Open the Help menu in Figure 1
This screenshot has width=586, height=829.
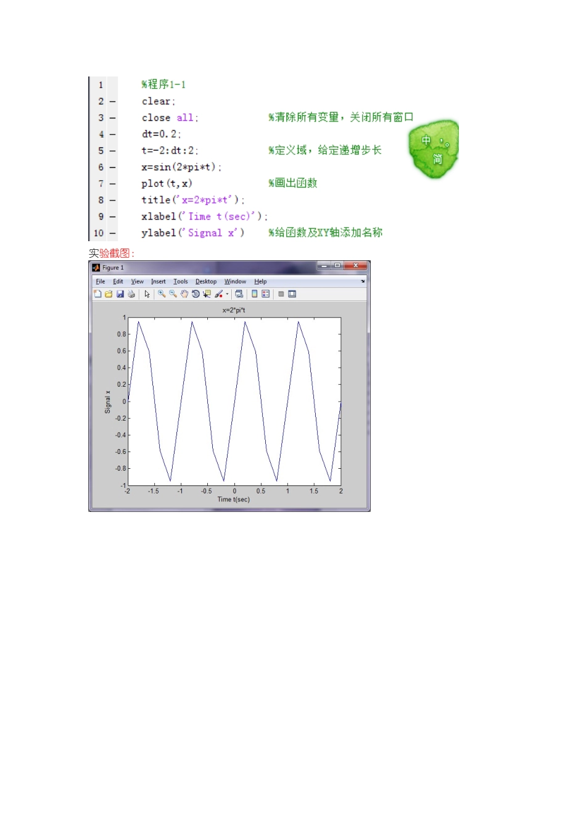pos(260,281)
